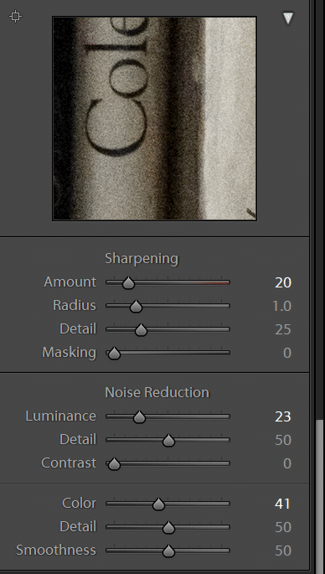Click the Luminance slider handle
The height and width of the screenshot is (574, 325).
pyautogui.click(x=139, y=417)
